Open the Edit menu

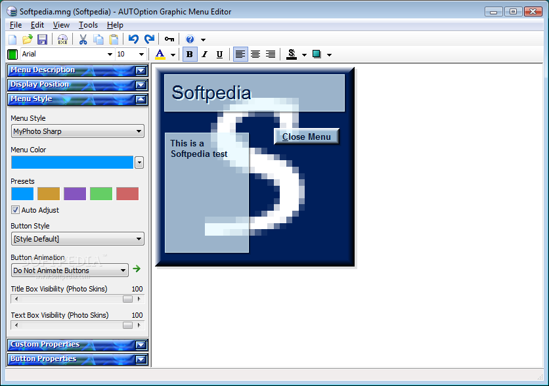(x=37, y=25)
